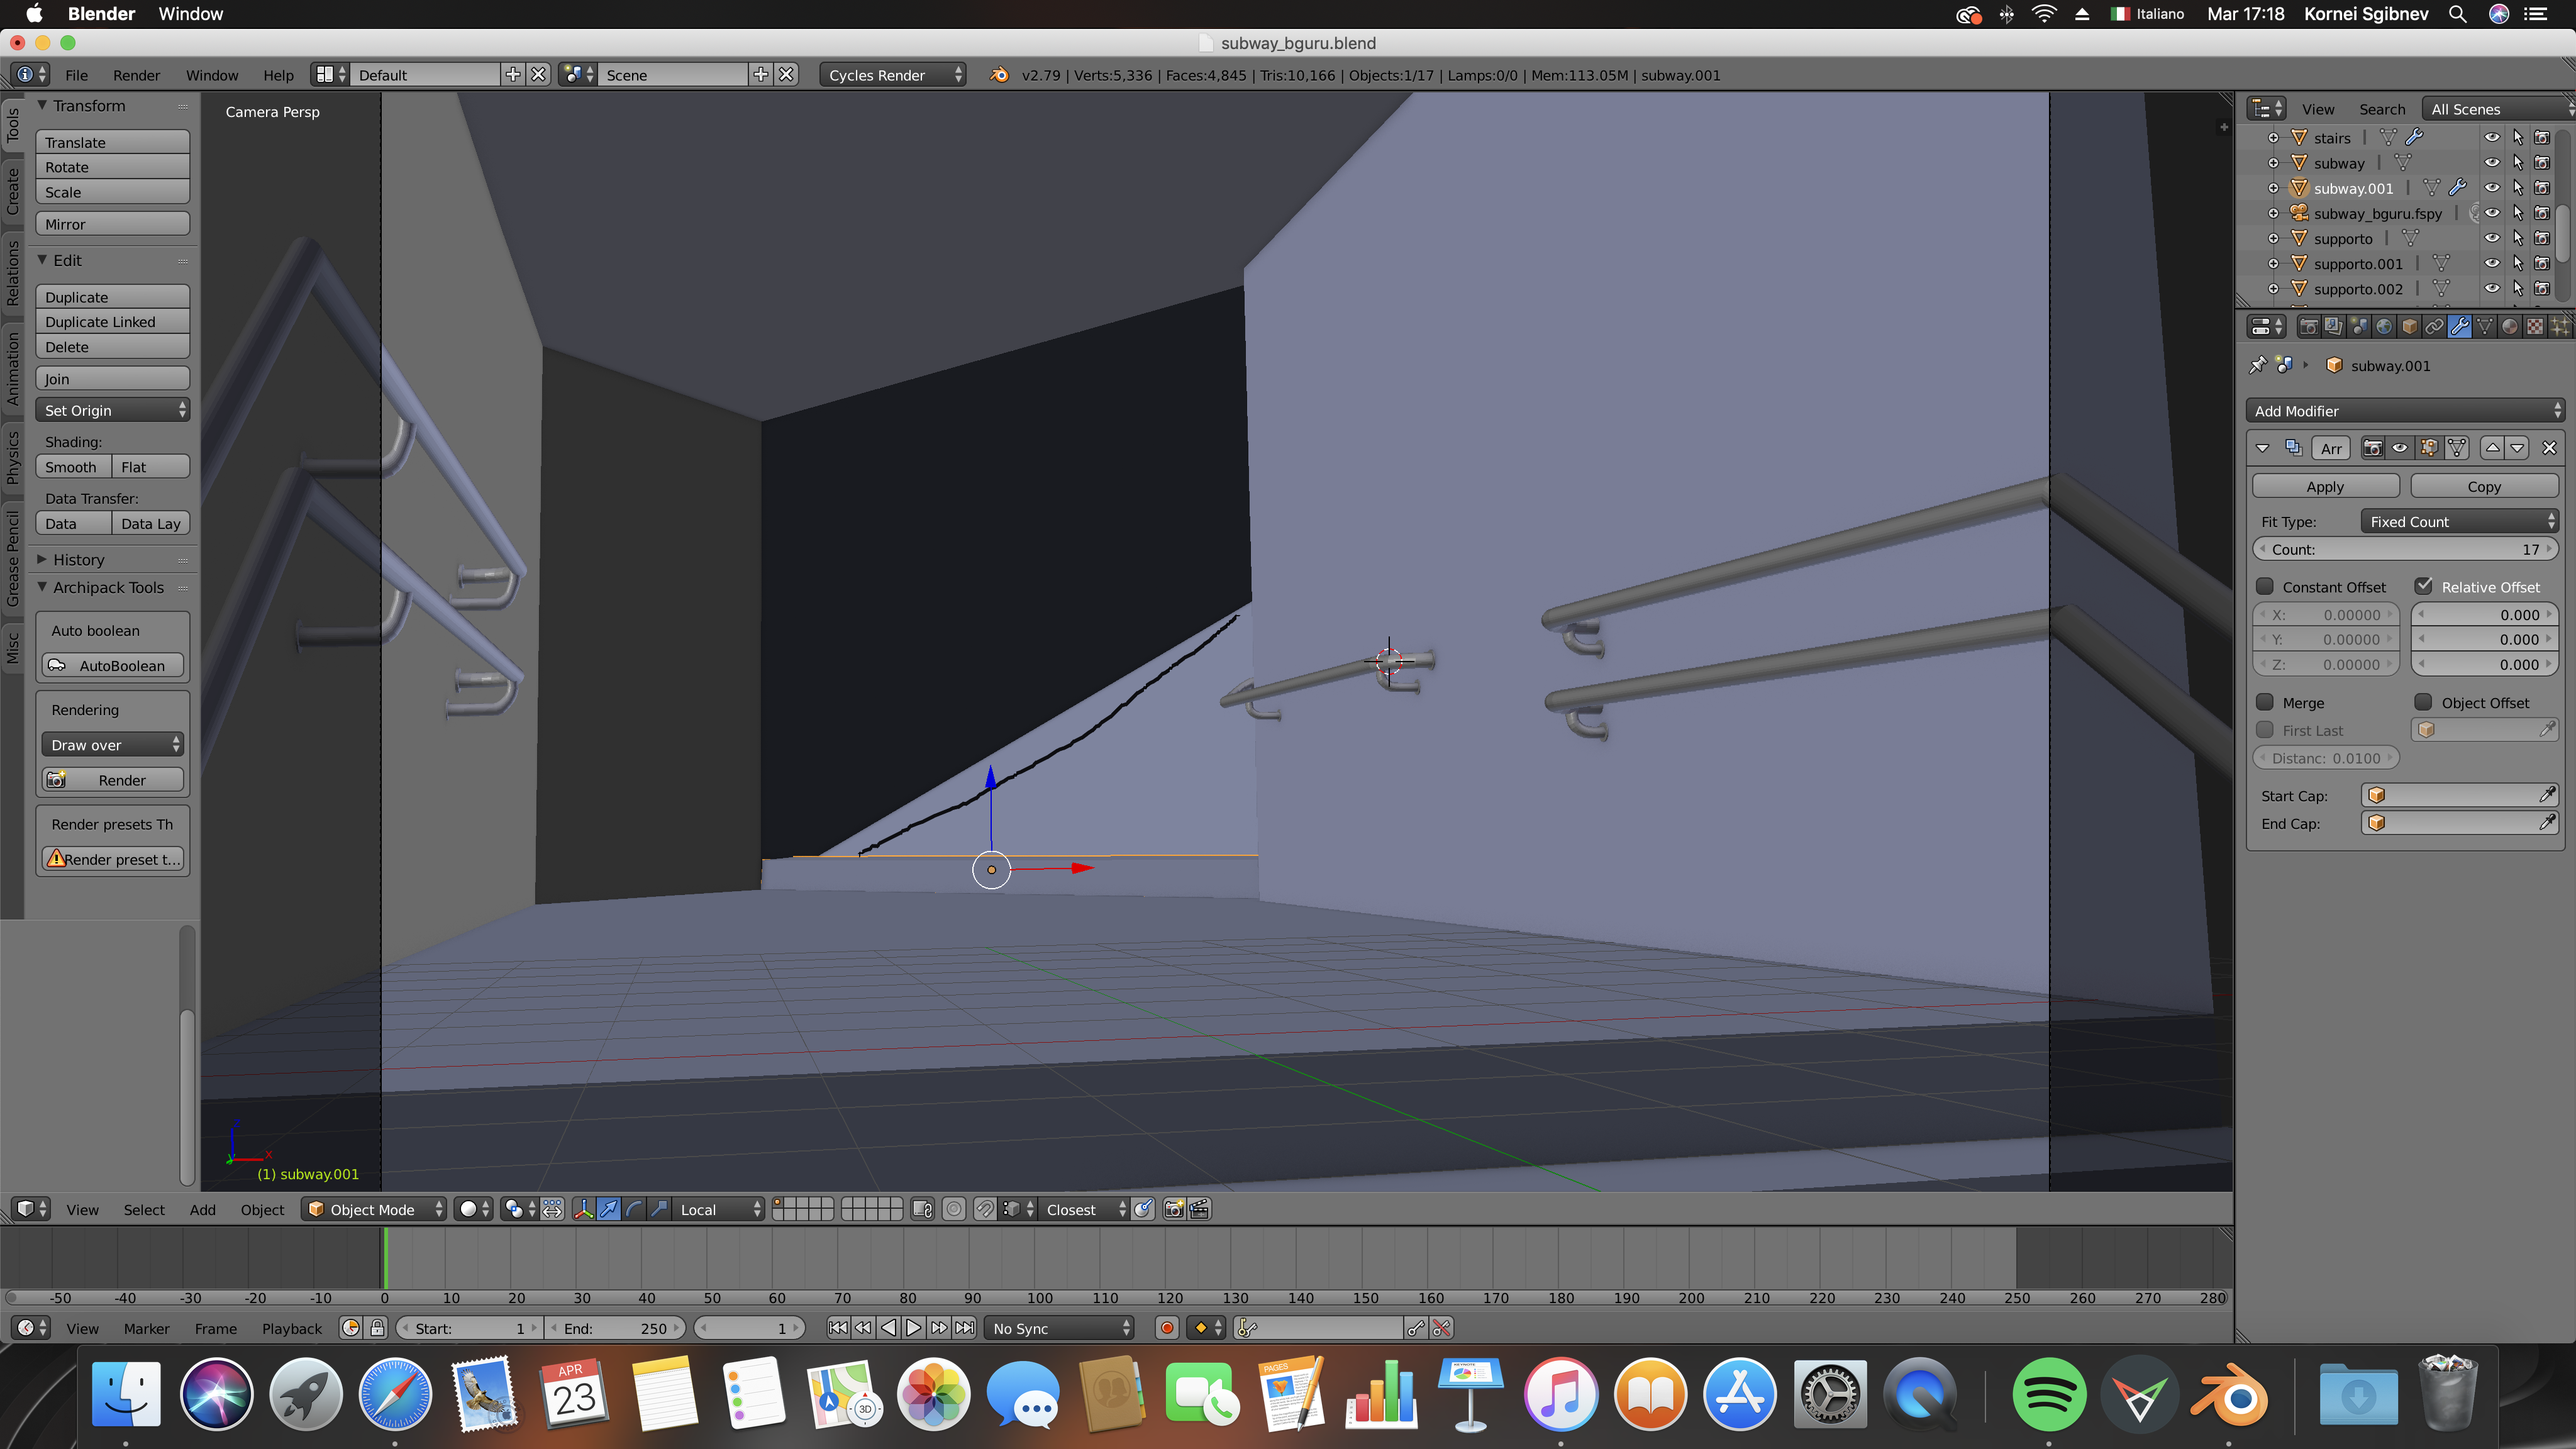Move Array modifier up in stack
The height and width of the screenshot is (1449, 2576).
click(x=2492, y=448)
